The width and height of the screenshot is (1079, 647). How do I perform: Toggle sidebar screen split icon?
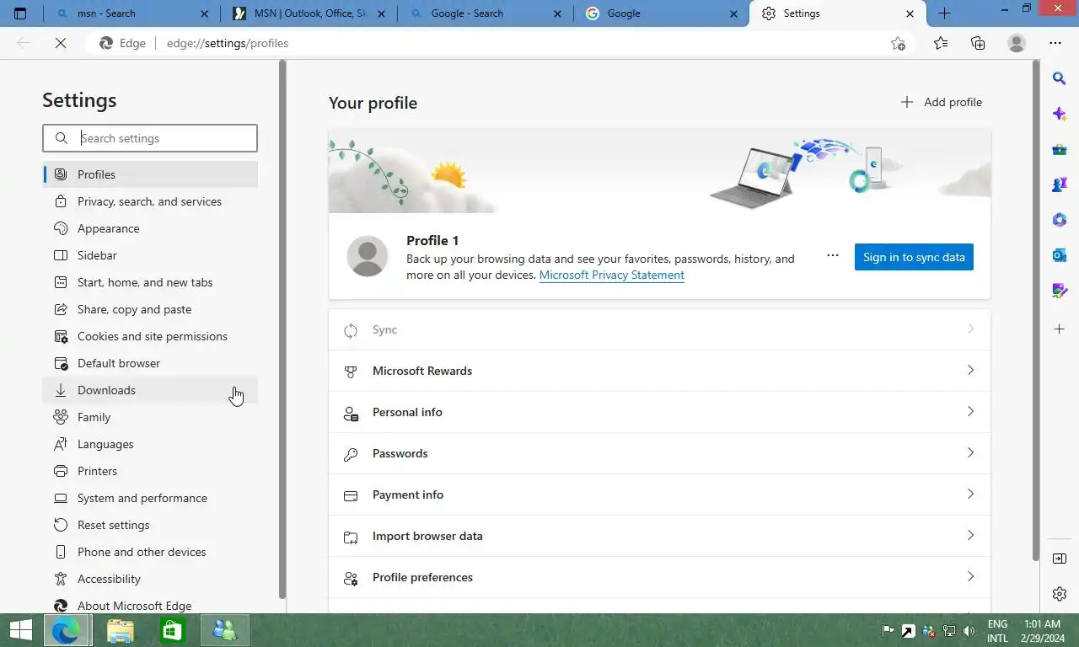pyautogui.click(x=1060, y=559)
